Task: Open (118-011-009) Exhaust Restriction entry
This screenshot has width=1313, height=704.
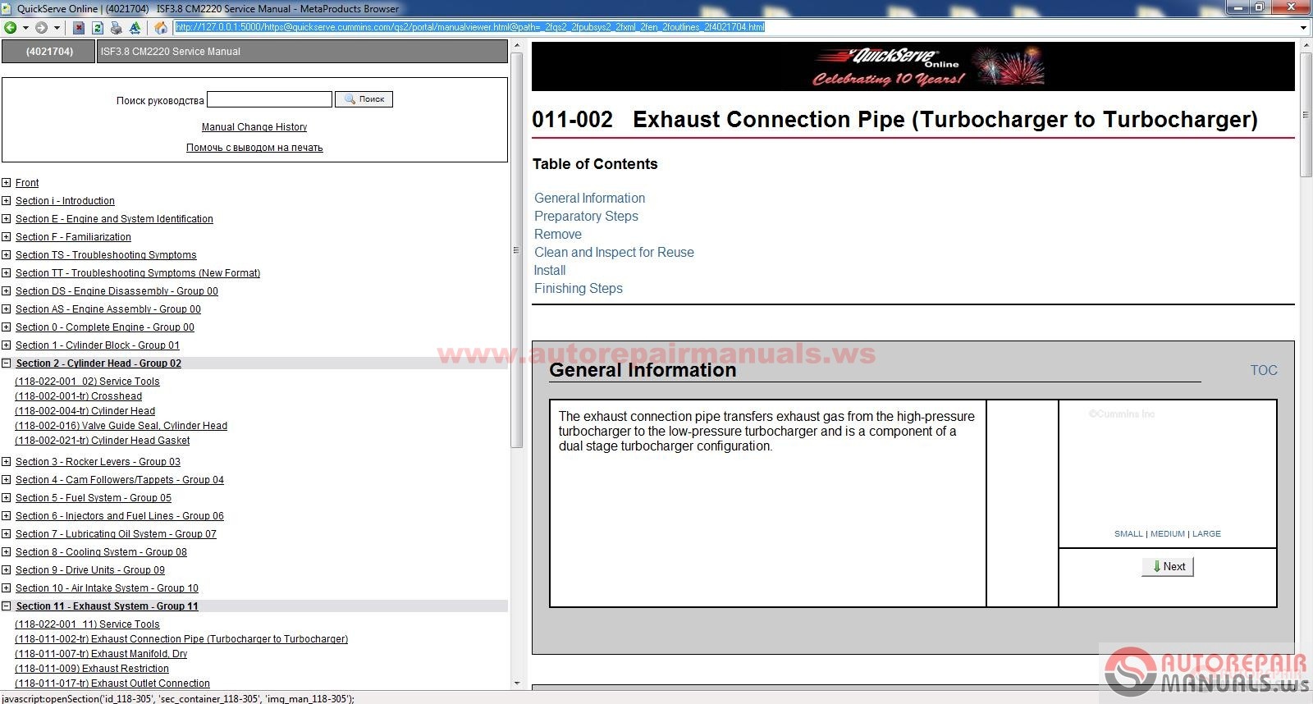Action: 92,669
